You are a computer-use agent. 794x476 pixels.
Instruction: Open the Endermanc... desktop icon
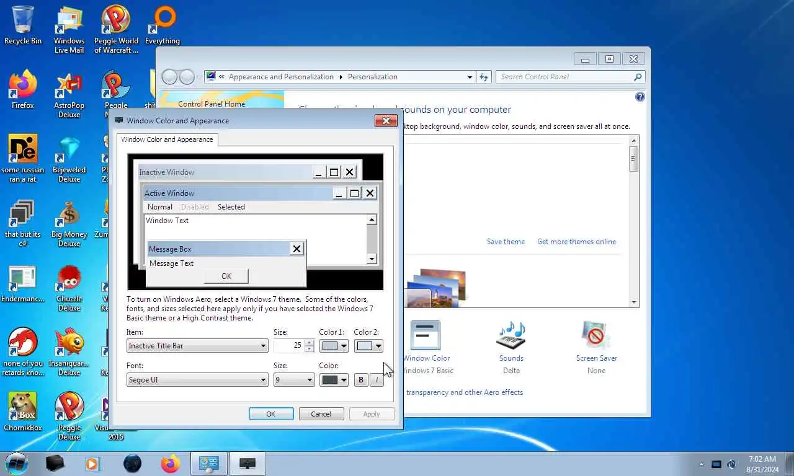coord(23,284)
